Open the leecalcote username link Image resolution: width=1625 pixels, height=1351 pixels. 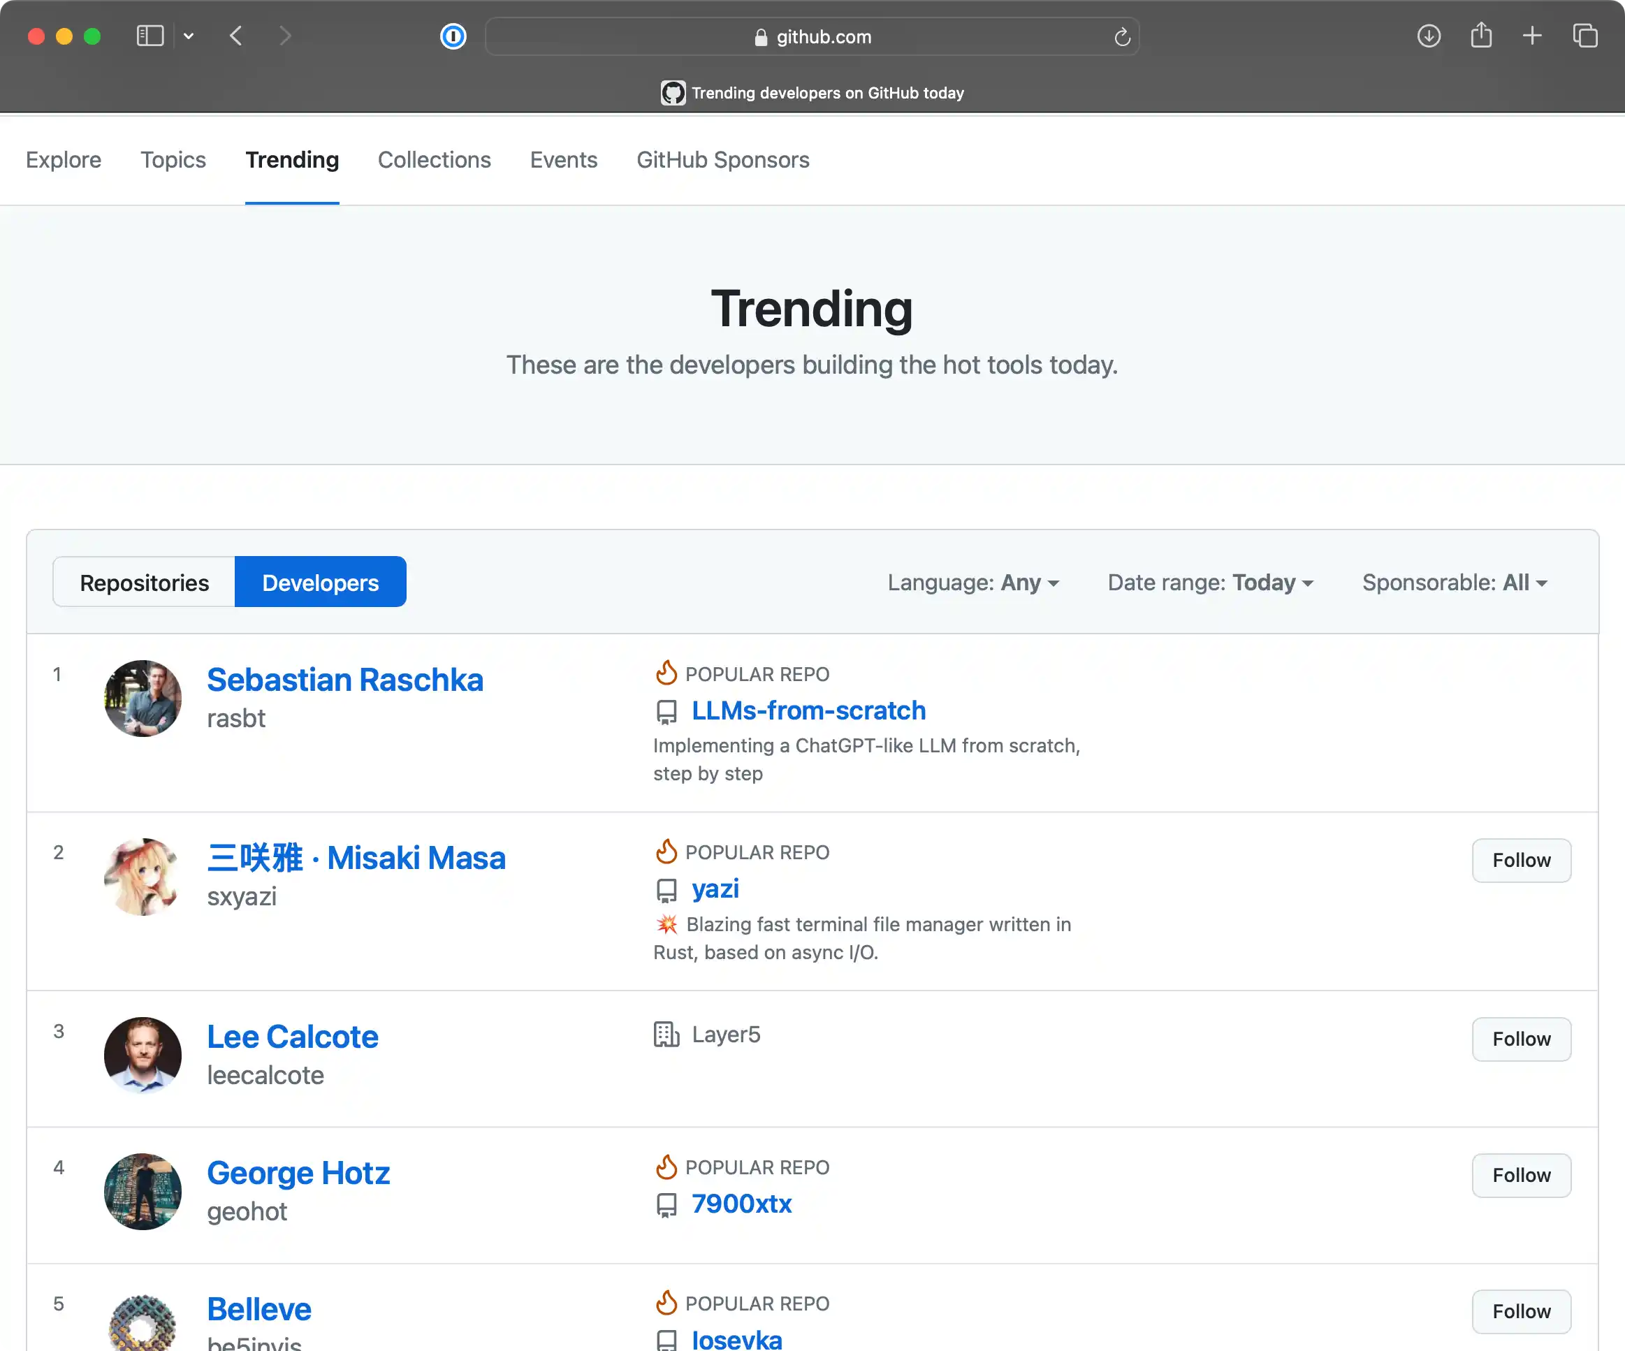click(x=265, y=1075)
